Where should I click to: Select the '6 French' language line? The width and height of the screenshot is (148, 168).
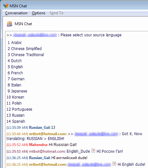15,73
